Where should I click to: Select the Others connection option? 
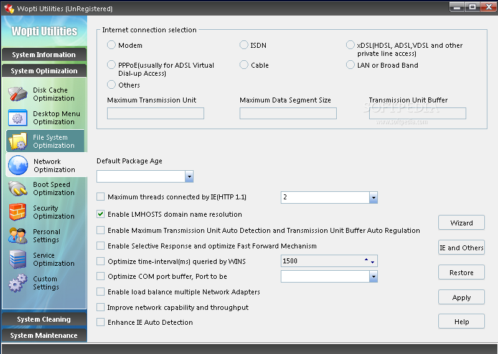(x=111, y=84)
